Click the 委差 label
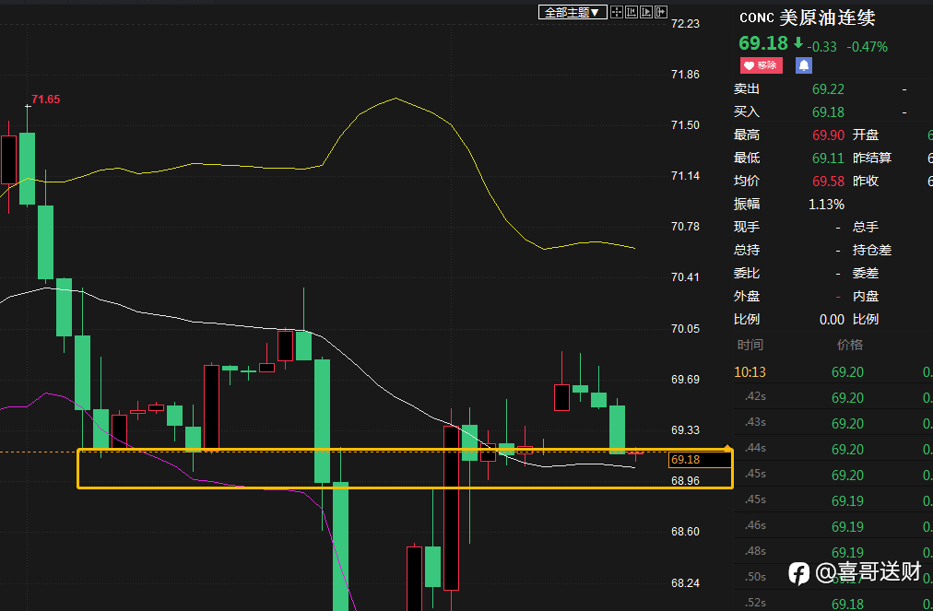Image resolution: width=933 pixels, height=611 pixels. (x=866, y=273)
